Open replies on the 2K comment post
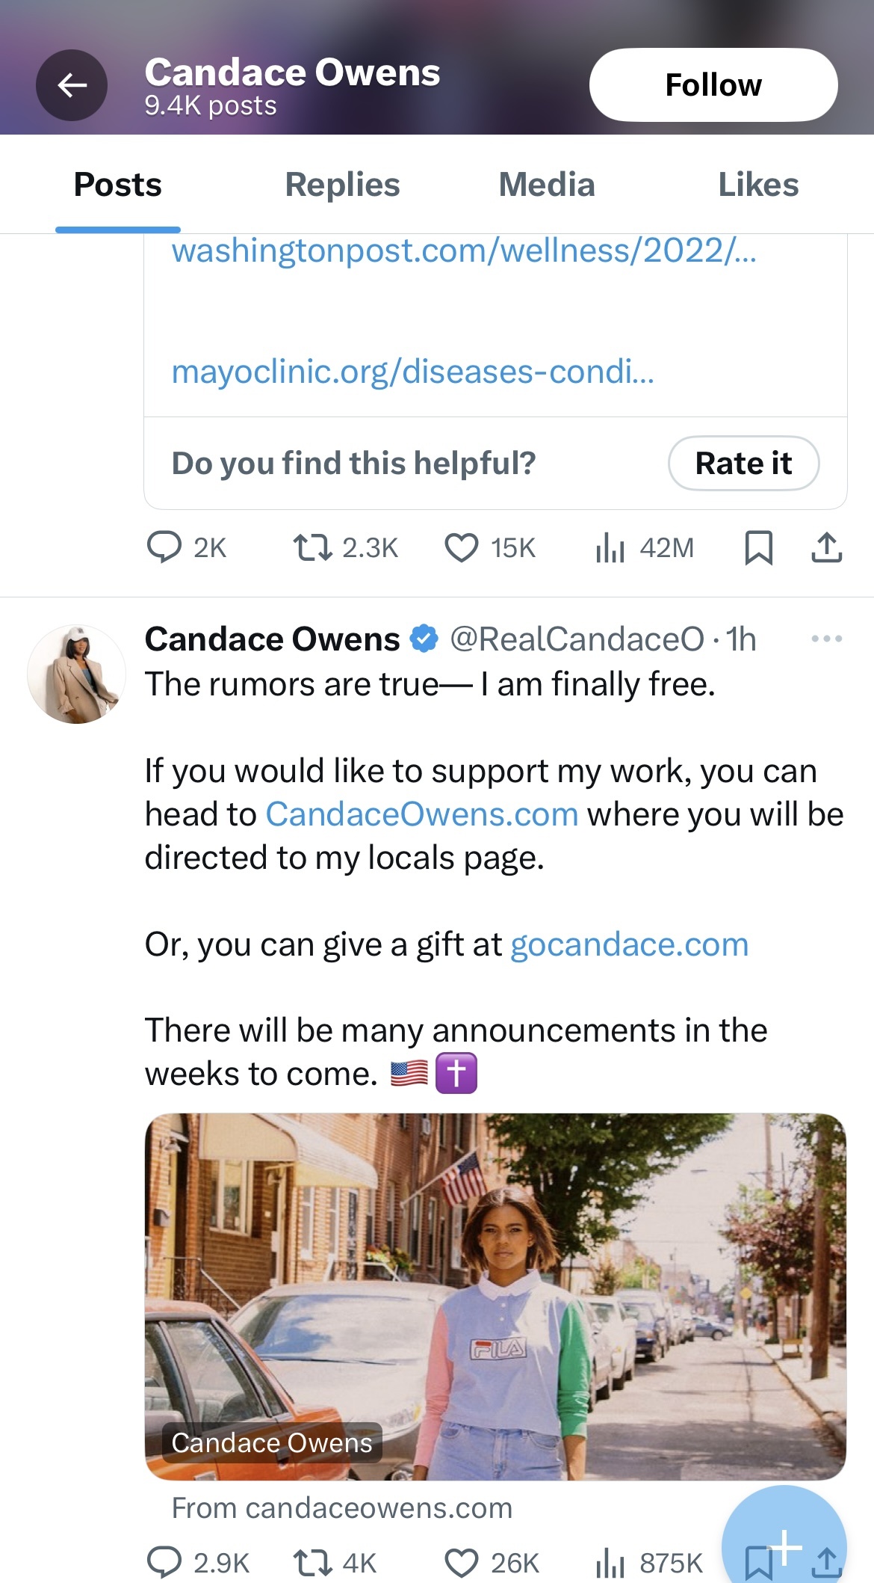The height and width of the screenshot is (1583, 874). coord(186,547)
